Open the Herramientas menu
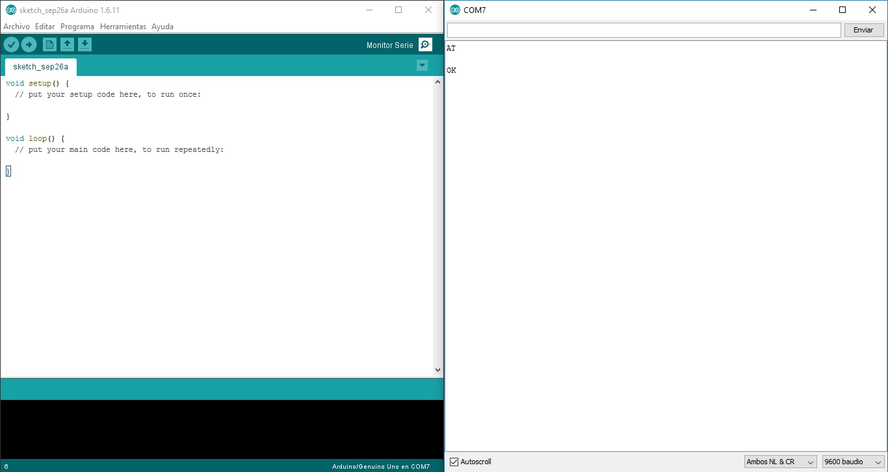Screen dimensions: 888x472 click(x=124, y=27)
